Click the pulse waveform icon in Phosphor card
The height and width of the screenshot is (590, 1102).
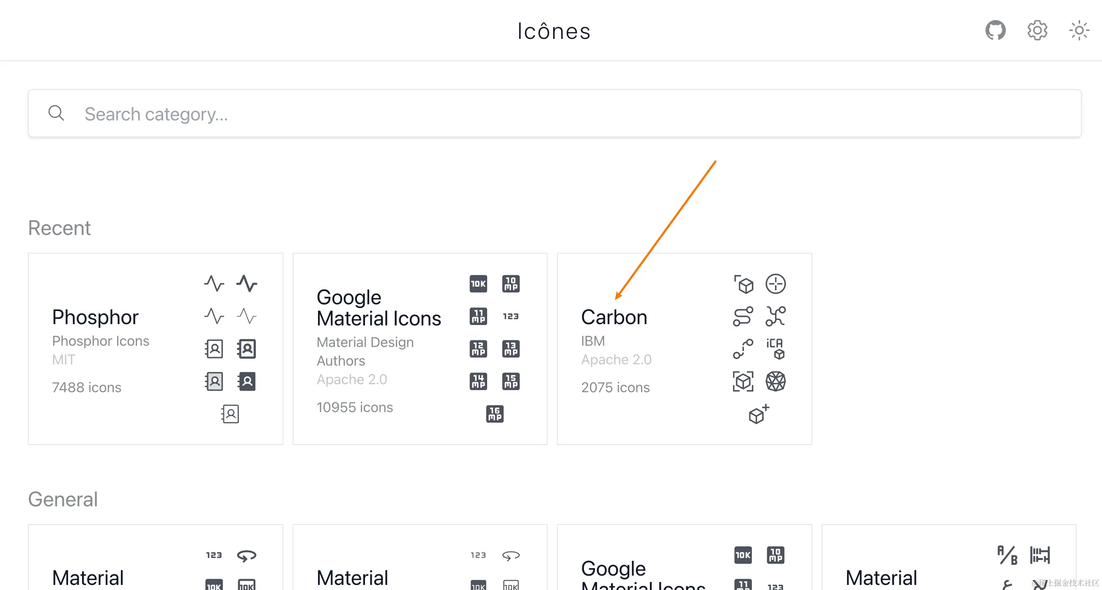coord(214,284)
